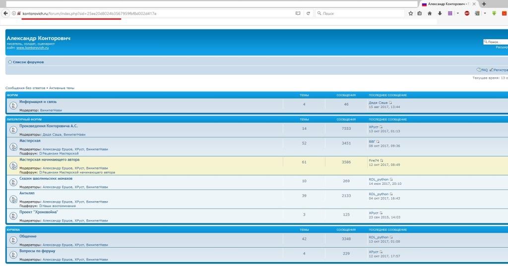Go back with the browser back arrow
508x266 pixels.
(x=5, y=13)
